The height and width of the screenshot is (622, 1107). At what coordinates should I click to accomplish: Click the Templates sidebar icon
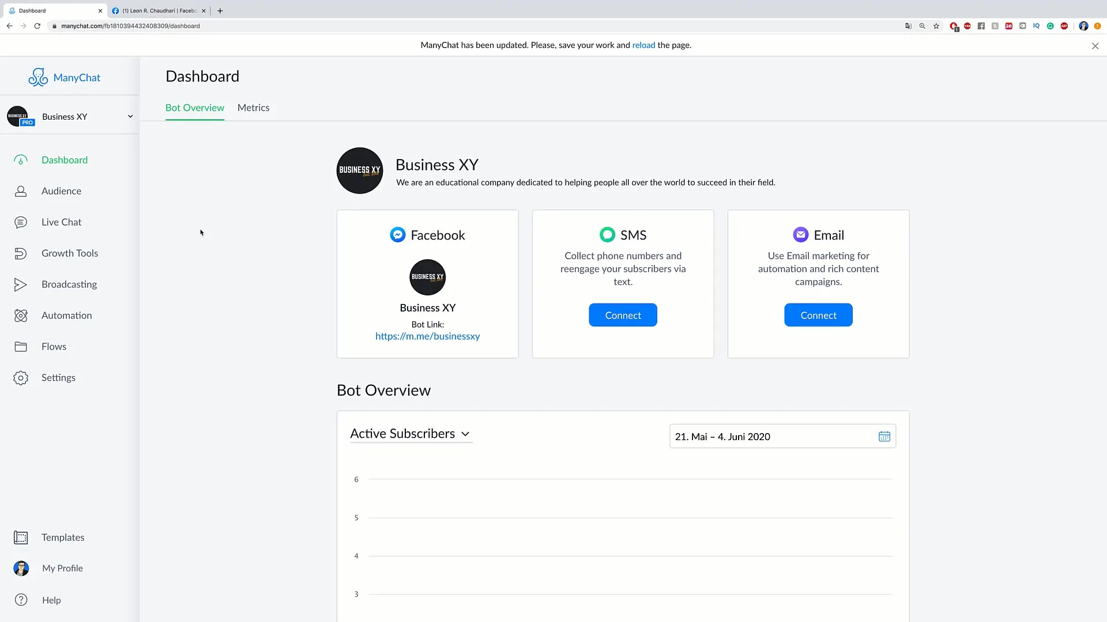click(x=21, y=537)
